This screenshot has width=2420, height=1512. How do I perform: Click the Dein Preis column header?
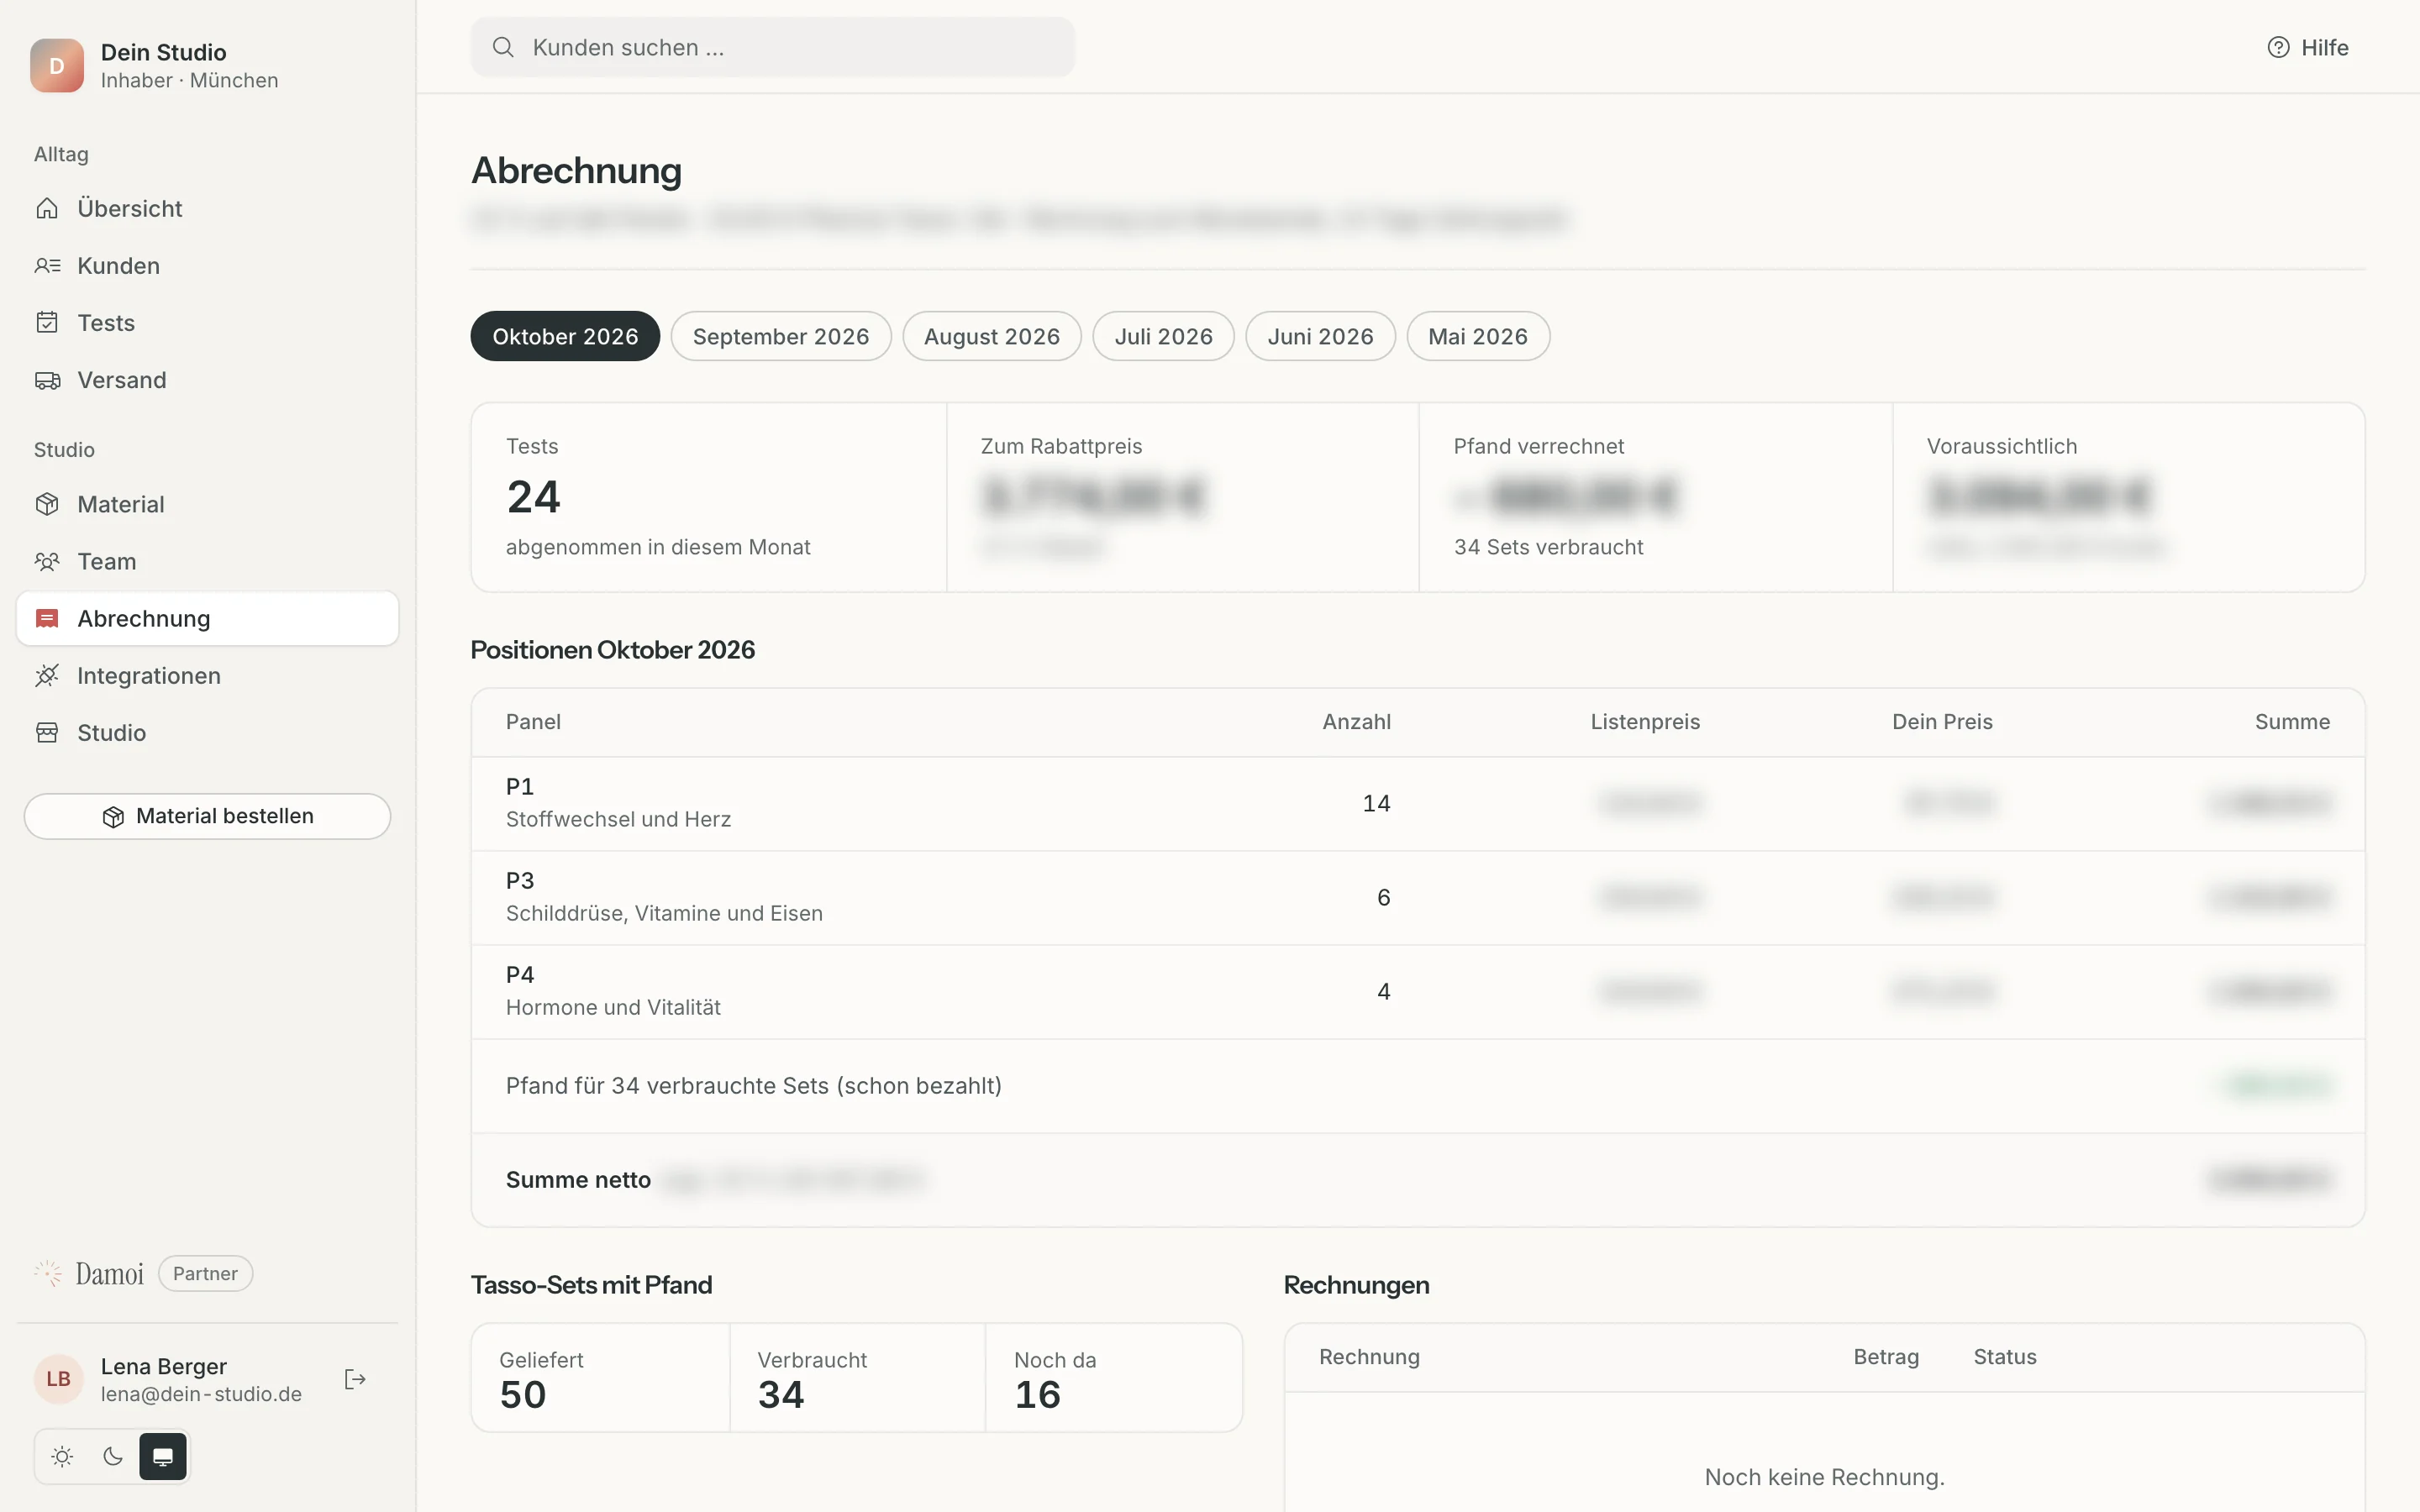tap(1942, 722)
